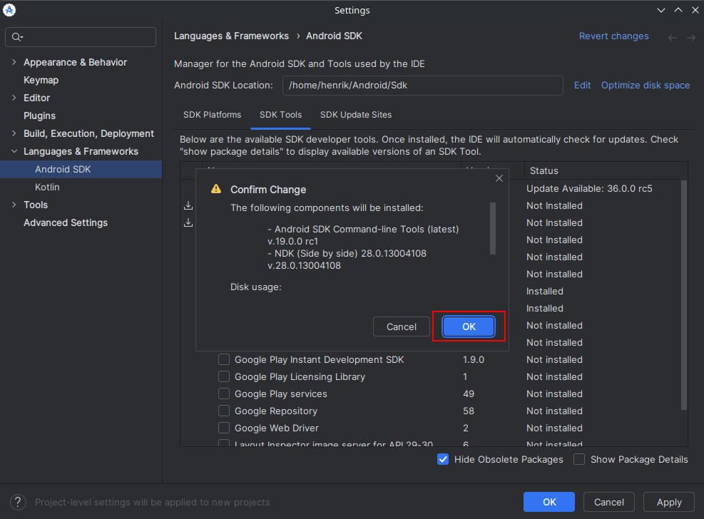The image size is (704, 519).
Task: Click the warning icon in Confirm Change
Action: (x=216, y=189)
